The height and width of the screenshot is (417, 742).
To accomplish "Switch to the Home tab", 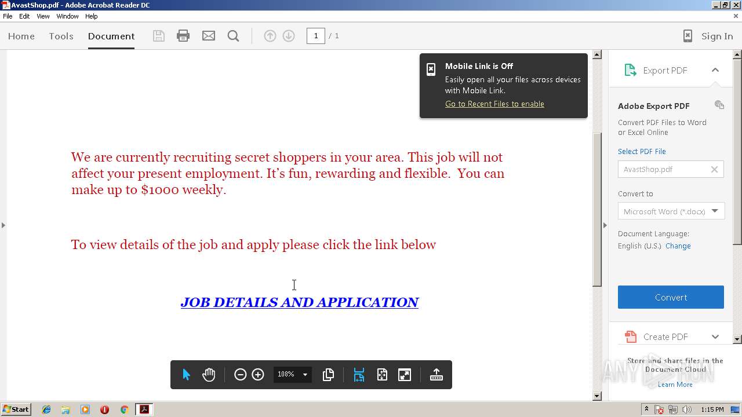I will [21, 36].
